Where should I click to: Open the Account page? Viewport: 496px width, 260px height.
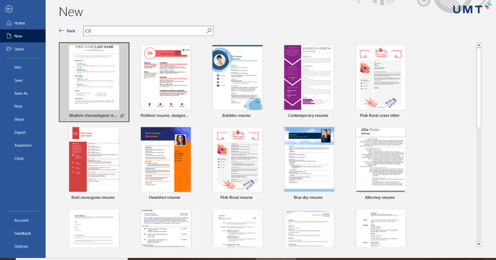pyautogui.click(x=21, y=220)
